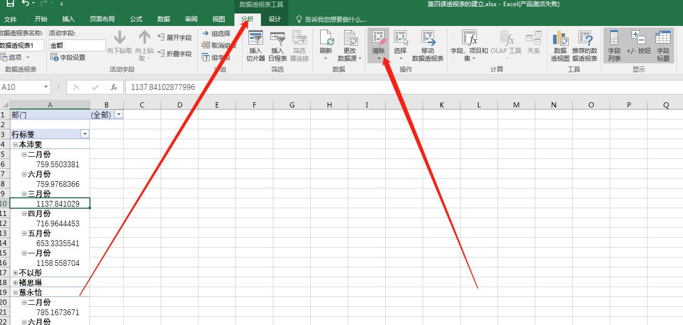Open the 部门 filter dropdown in B1
The height and width of the screenshot is (325, 683).
click(119, 114)
